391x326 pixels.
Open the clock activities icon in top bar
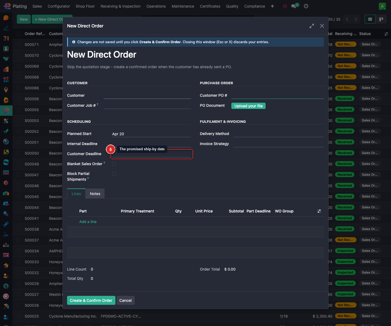click(306, 6)
